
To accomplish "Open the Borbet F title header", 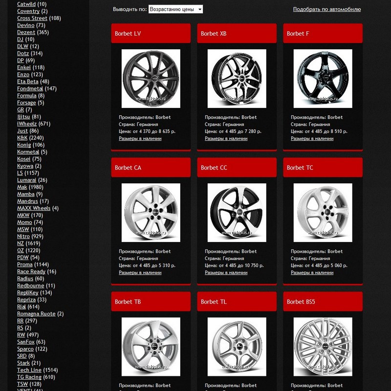I will click(323, 33).
